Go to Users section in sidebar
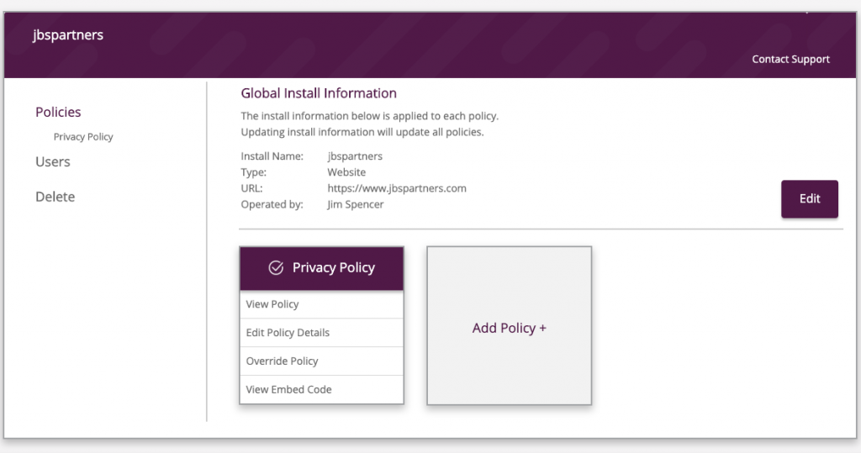The width and height of the screenshot is (861, 453). point(53,162)
